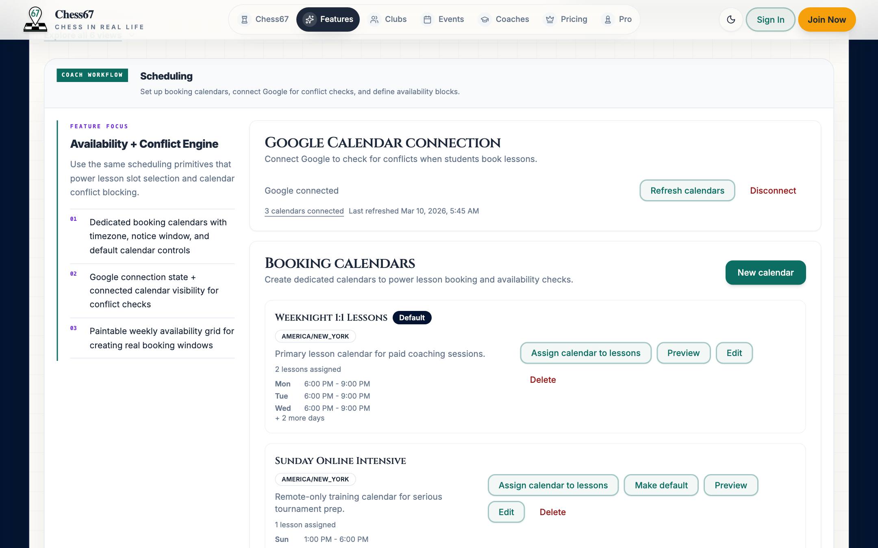Click the Sun 1:00 PM - 6:00 PM row
The height and width of the screenshot is (548, 878).
[322, 539]
